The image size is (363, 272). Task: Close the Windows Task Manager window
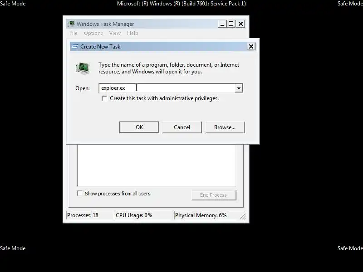tap(241, 24)
